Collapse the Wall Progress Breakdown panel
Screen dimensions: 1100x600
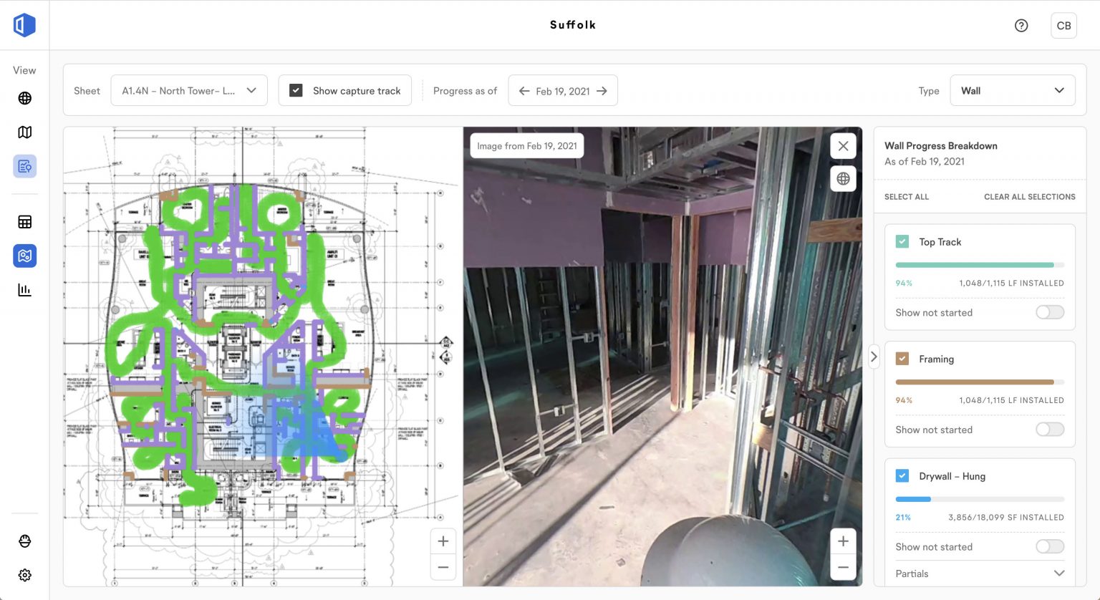(874, 356)
